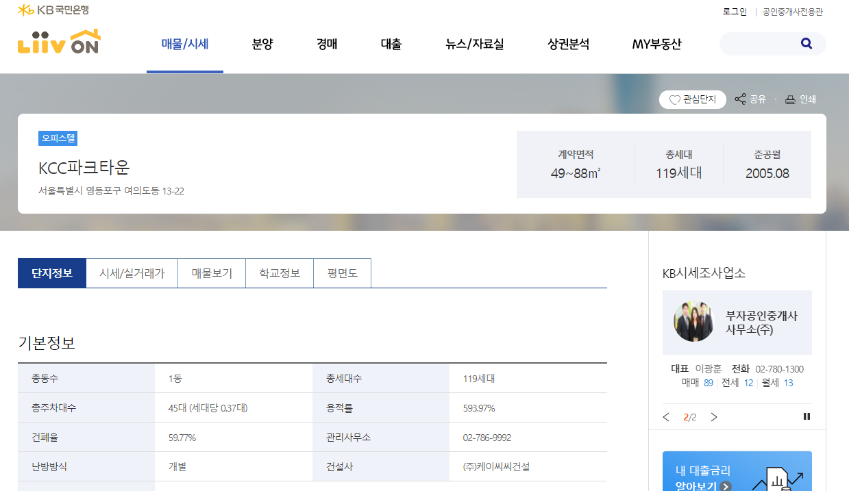Add complex via 관심단지 button

point(692,100)
